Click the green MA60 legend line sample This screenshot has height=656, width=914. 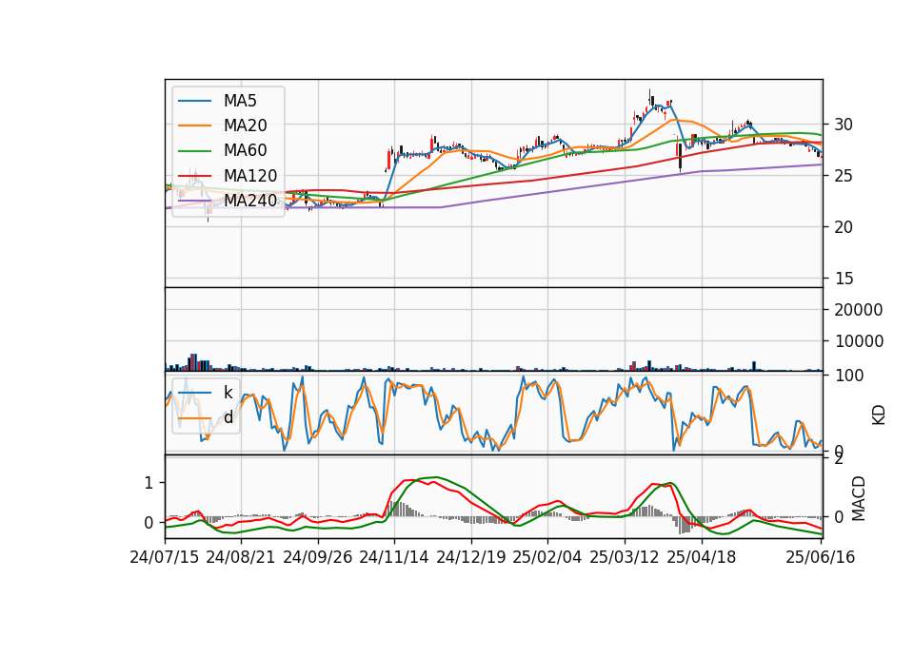[x=194, y=151]
